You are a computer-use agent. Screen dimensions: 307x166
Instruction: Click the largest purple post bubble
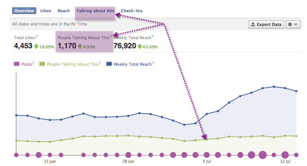pyautogui.click(x=263, y=155)
